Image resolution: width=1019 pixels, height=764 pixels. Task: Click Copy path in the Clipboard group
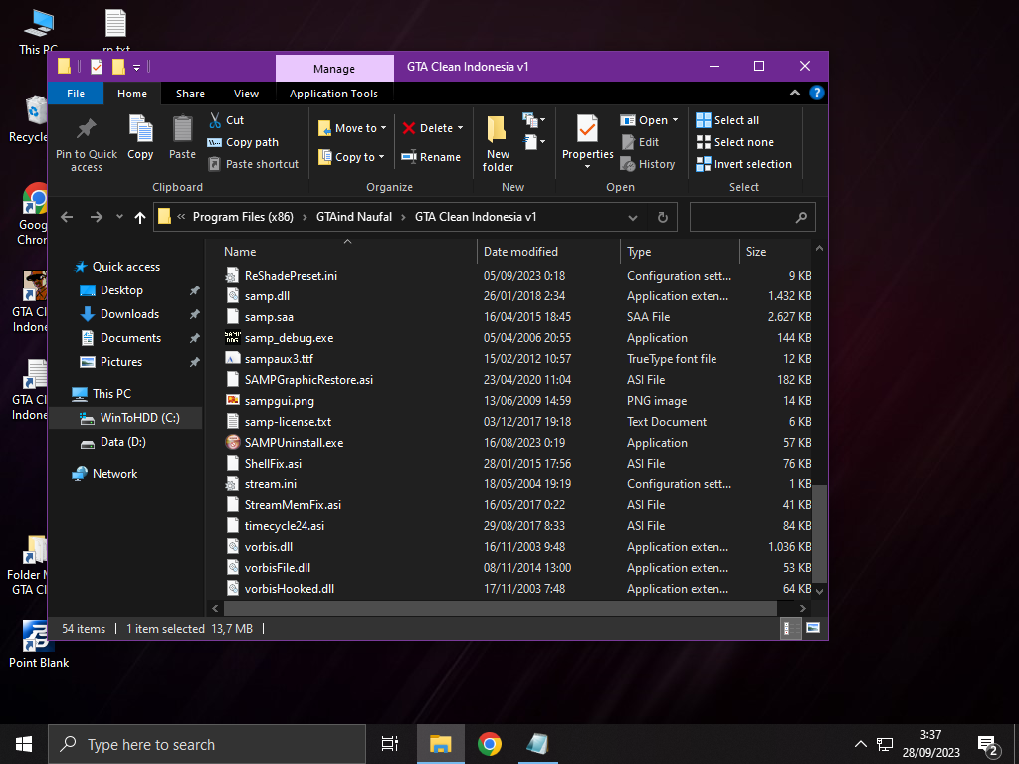243,142
